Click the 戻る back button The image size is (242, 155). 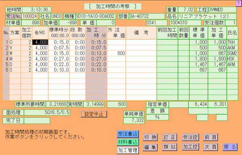[230, 147]
